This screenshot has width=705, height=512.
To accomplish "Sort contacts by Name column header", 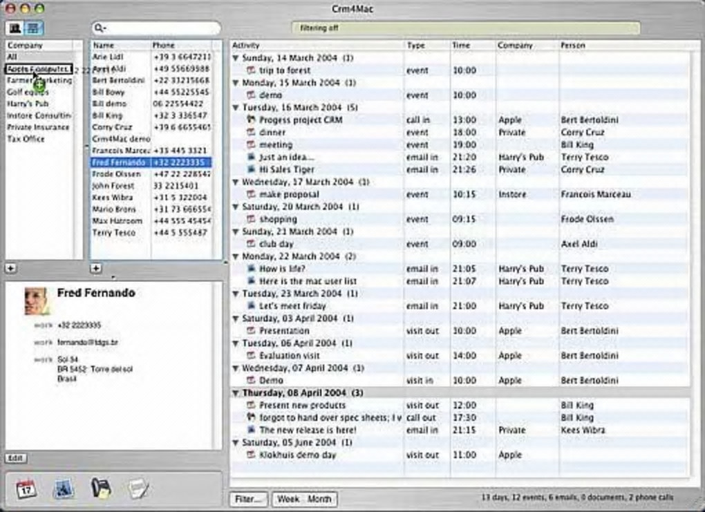I will point(120,46).
